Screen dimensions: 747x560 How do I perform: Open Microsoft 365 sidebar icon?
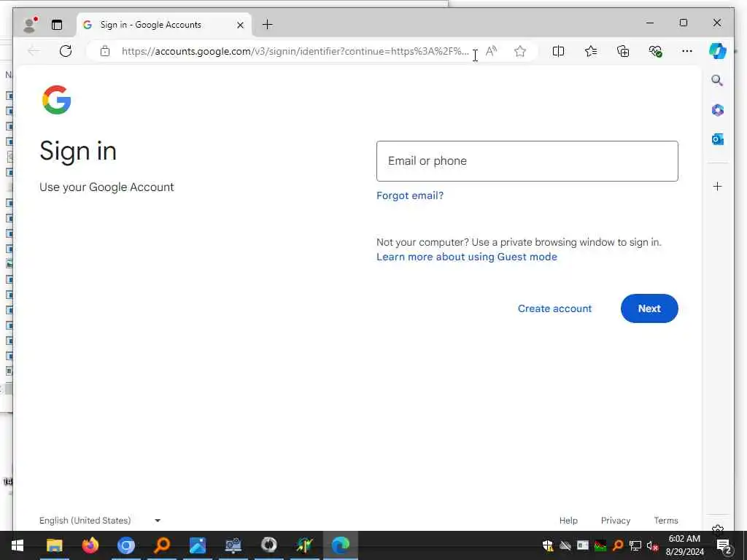[718, 110]
